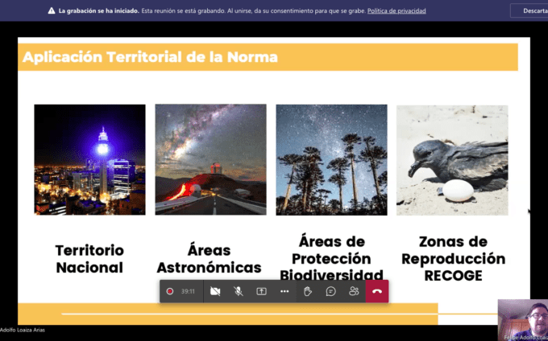Show the participants list
548x341 pixels.
coord(354,291)
